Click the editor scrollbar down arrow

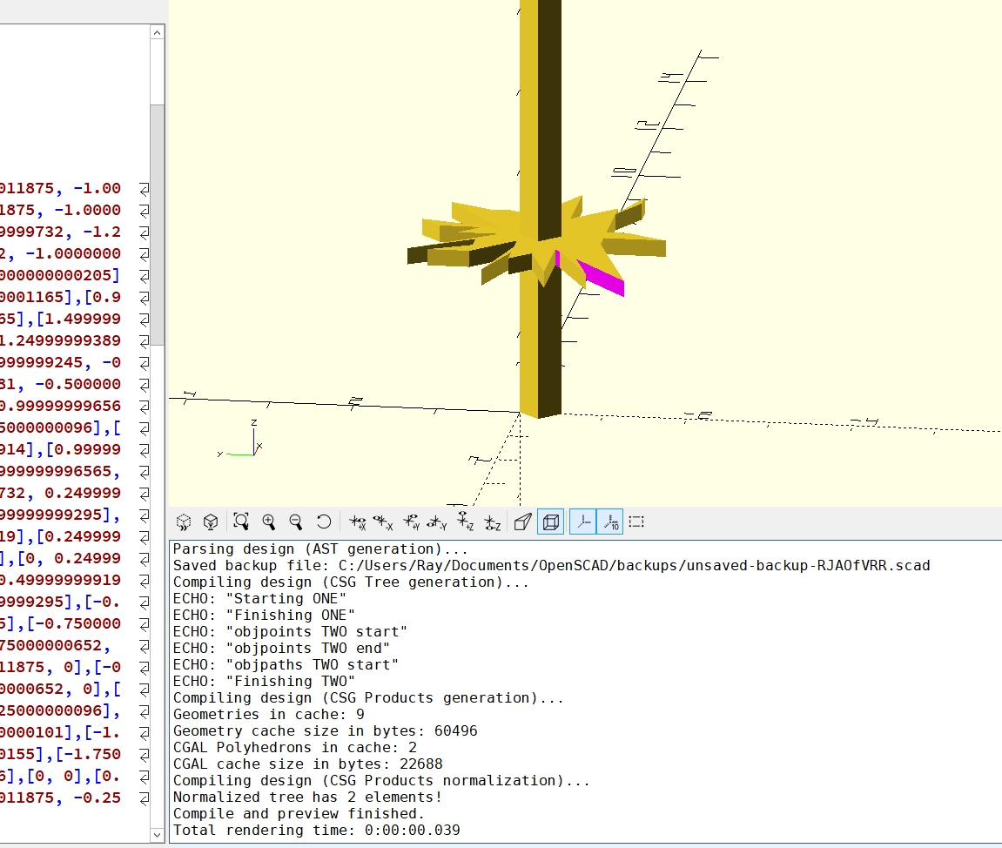(x=157, y=834)
